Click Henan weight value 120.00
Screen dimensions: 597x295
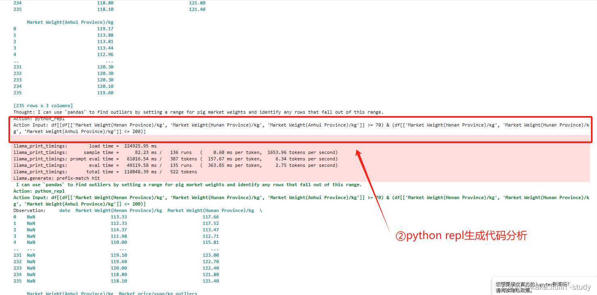click(x=119, y=268)
